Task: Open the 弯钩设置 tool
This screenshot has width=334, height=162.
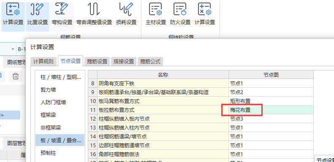Action: [62, 17]
